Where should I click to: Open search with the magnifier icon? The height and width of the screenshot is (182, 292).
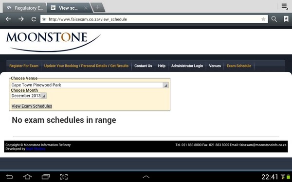(274, 19)
